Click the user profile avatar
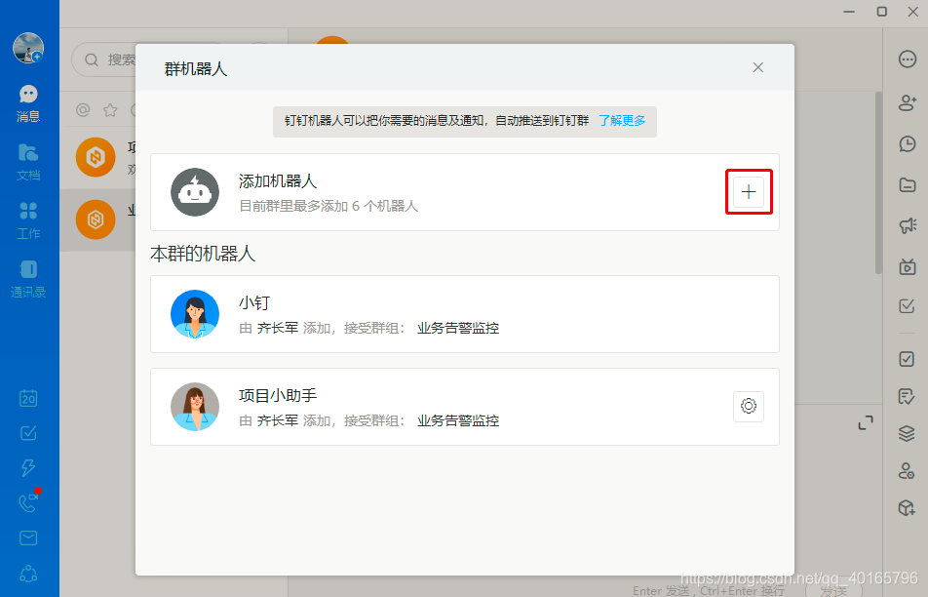 pos(28,48)
